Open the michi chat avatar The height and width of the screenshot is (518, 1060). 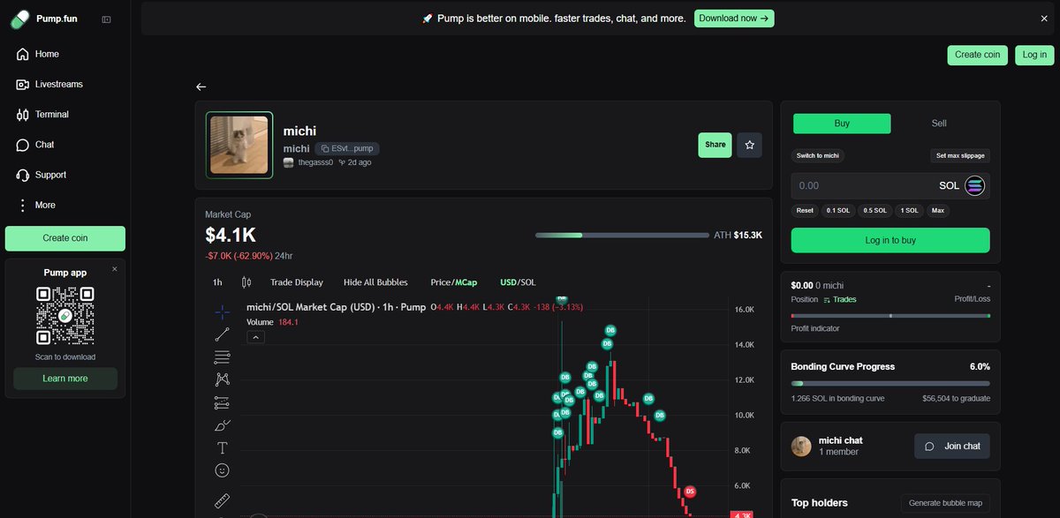pyautogui.click(x=801, y=447)
